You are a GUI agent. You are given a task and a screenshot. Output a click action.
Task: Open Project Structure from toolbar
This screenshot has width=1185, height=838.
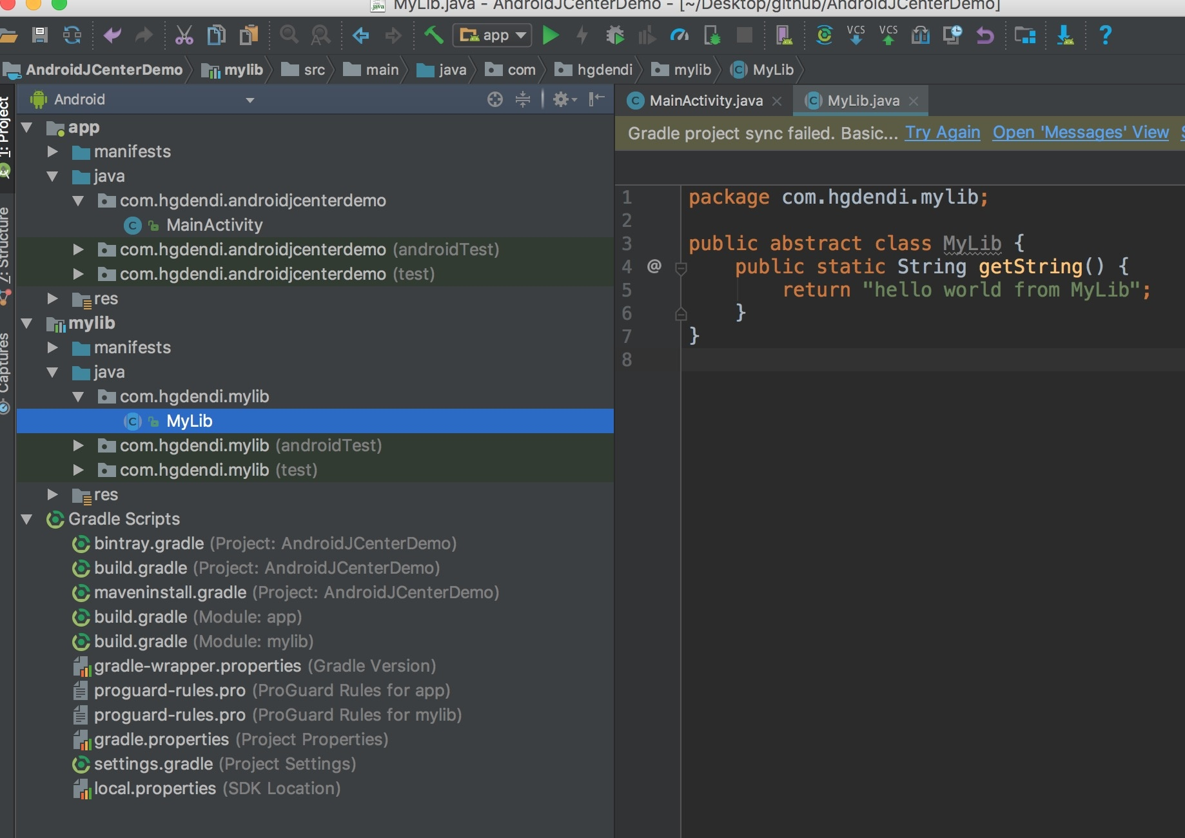tap(1024, 35)
